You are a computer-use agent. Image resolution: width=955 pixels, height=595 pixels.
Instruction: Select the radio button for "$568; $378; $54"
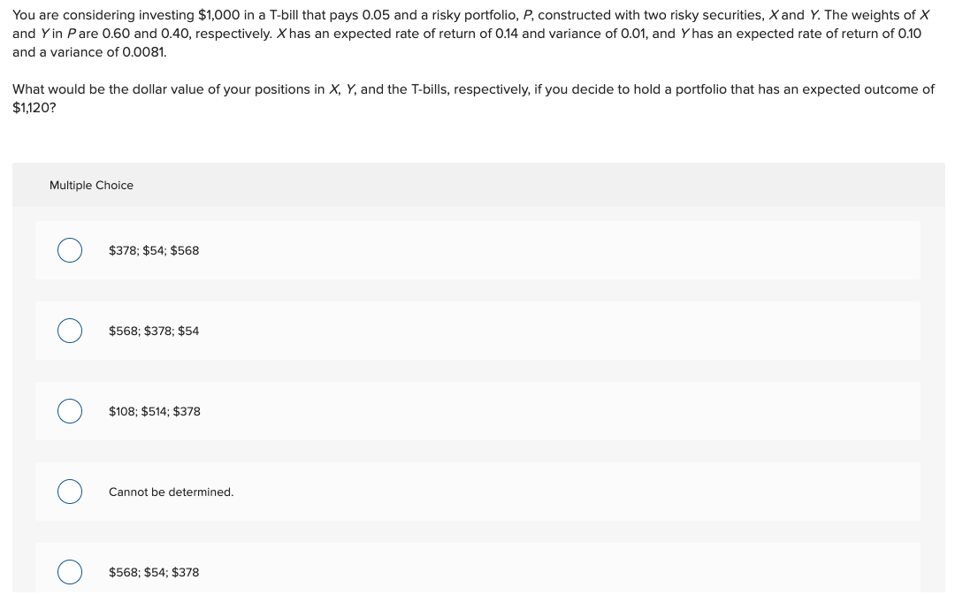[x=70, y=331]
